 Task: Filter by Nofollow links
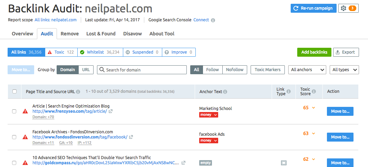tap(235, 70)
